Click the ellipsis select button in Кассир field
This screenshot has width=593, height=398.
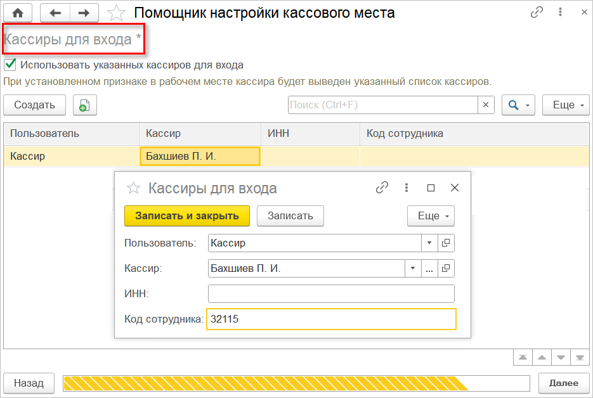pyautogui.click(x=429, y=269)
